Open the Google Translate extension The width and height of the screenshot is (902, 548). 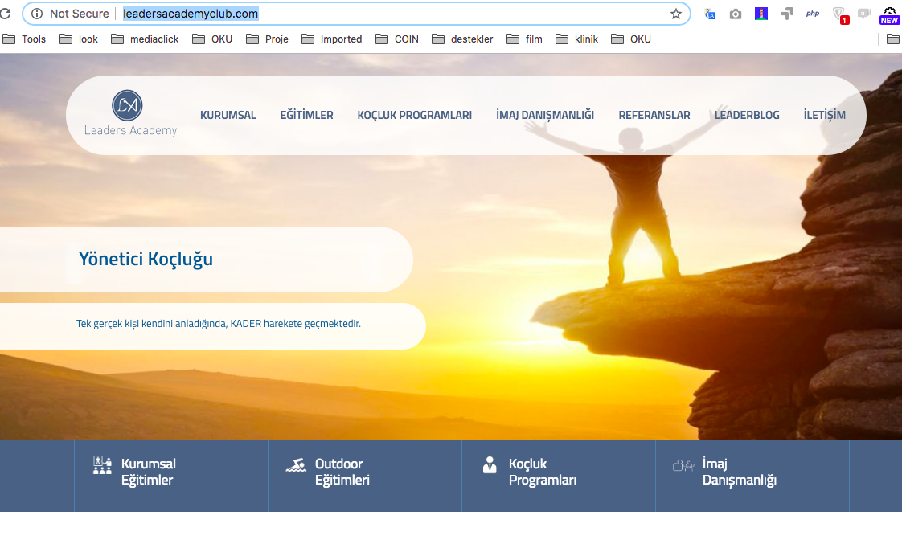[x=710, y=14]
